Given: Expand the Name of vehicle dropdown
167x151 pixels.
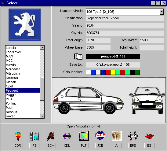Looking at the screenshot, I should pos(162,12).
